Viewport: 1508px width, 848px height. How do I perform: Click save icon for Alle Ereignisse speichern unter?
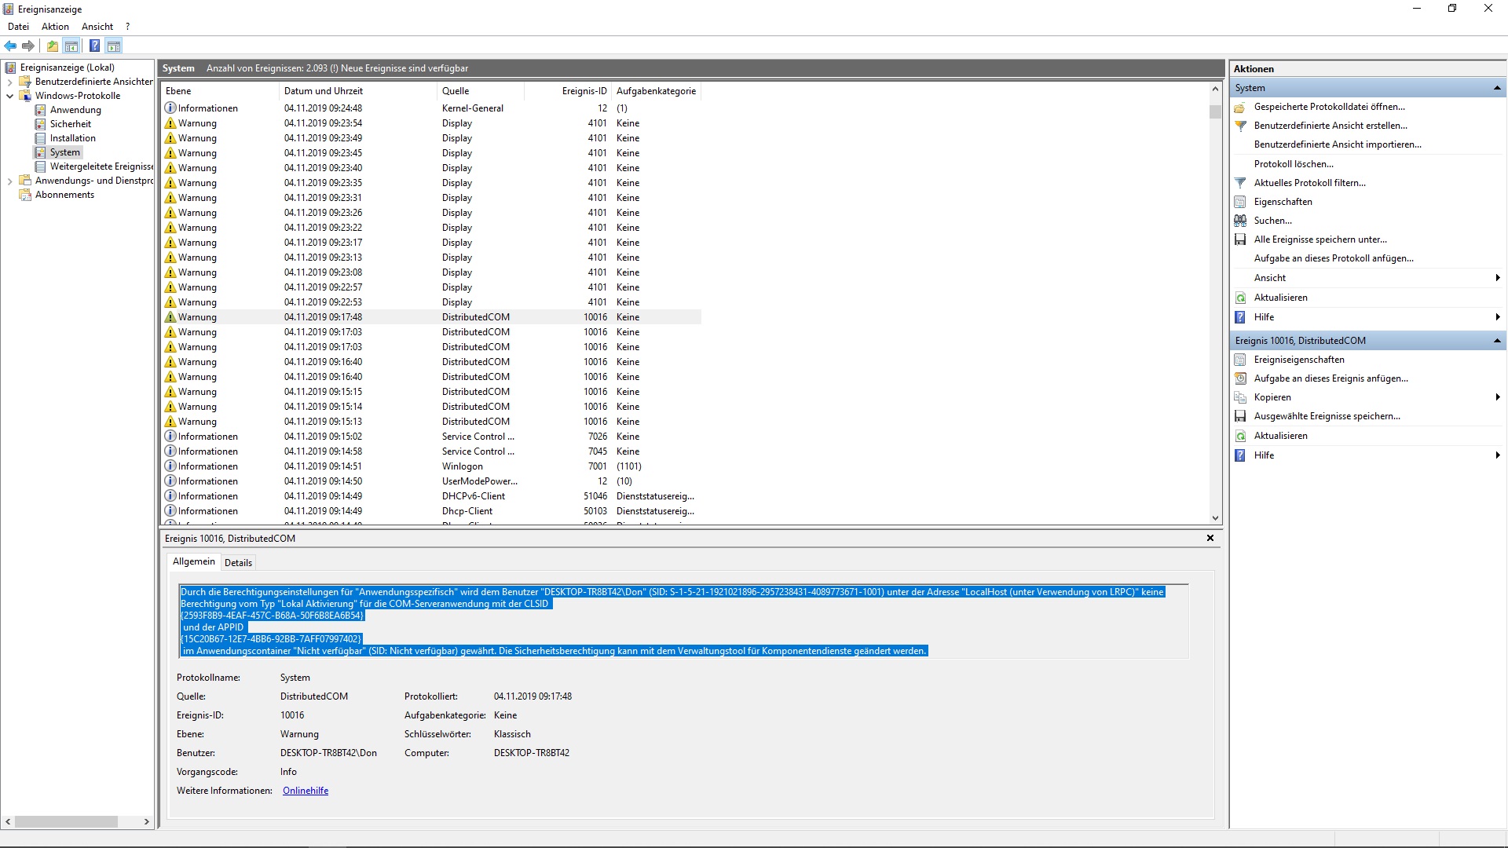[1240, 239]
